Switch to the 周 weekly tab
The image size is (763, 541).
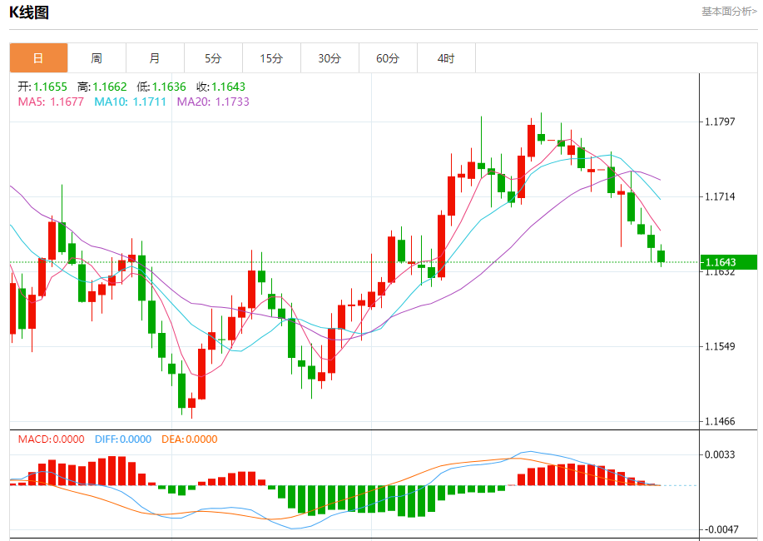[x=97, y=58]
